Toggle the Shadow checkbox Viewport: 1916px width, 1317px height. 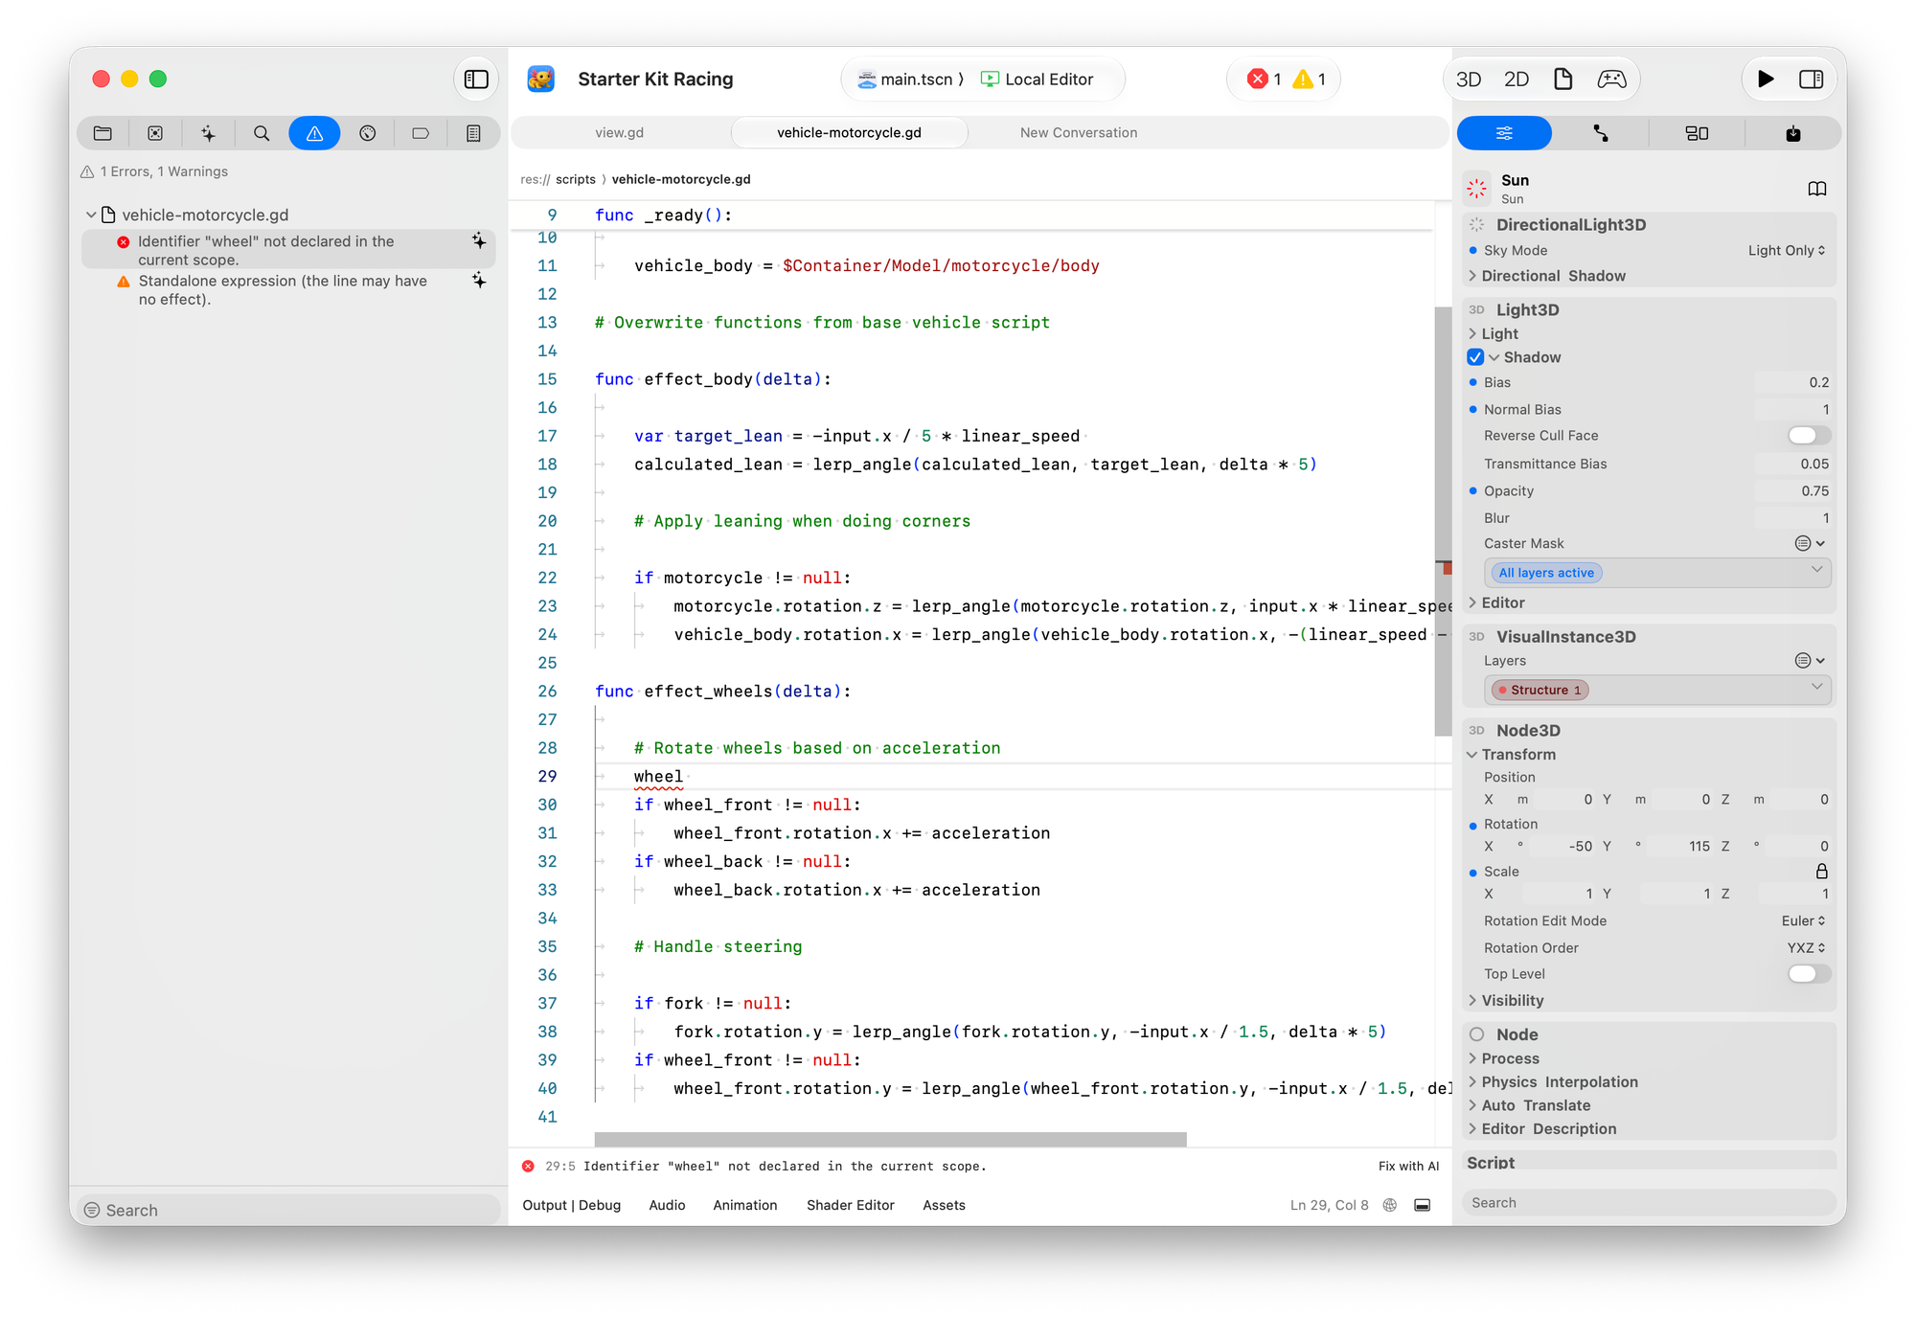tap(1475, 357)
